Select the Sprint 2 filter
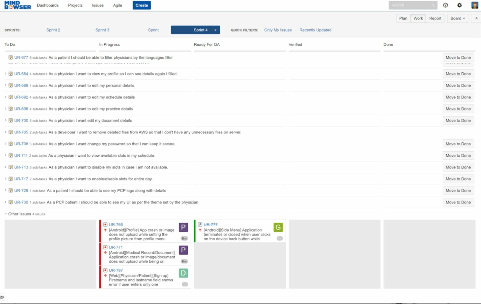481x304 pixels. pos(53,30)
